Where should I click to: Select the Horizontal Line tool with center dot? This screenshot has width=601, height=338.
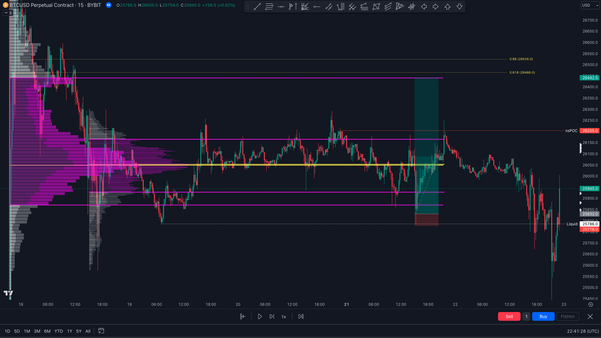(x=281, y=7)
